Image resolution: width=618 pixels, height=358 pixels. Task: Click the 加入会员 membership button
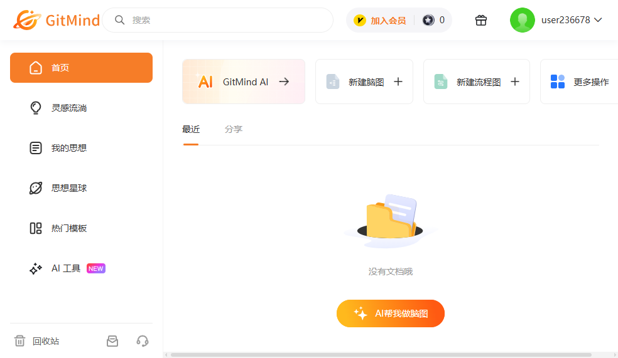(380, 20)
